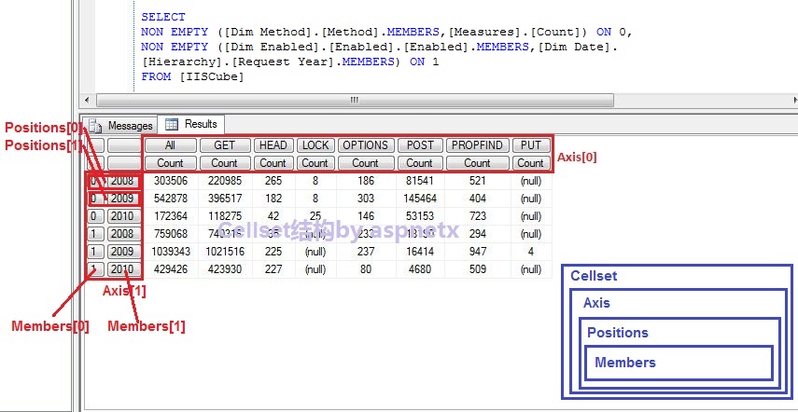The width and height of the screenshot is (798, 412).
Task: Switch to the Messages tab
Action: point(121,125)
